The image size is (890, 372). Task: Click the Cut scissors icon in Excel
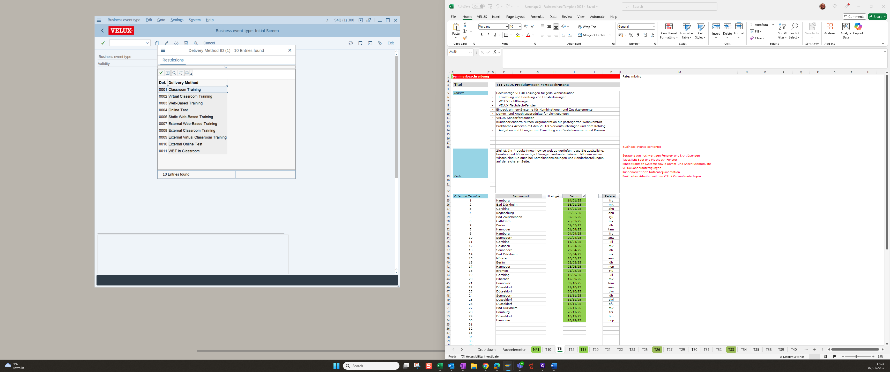coord(465,25)
